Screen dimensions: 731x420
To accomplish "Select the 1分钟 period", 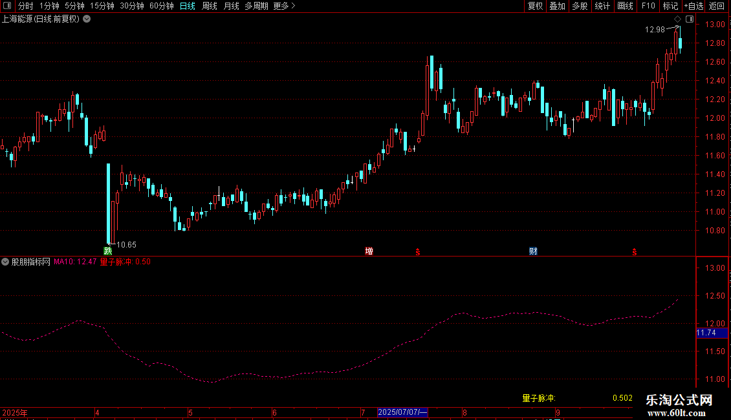I will coord(49,6).
